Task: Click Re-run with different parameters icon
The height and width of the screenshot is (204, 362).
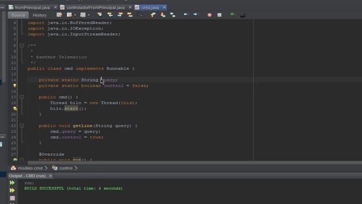Action: click(x=12, y=190)
